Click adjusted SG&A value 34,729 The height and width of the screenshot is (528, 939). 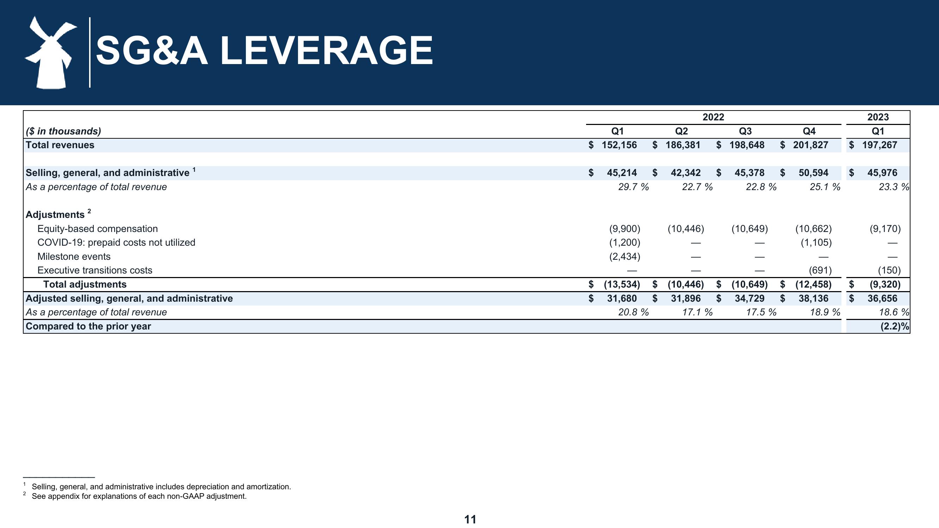tap(749, 298)
